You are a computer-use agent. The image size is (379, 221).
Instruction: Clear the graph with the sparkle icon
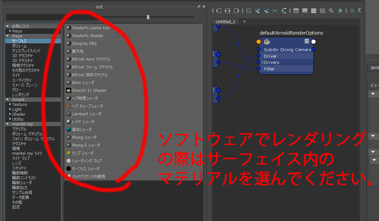pyautogui.click(x=249, y=11)
